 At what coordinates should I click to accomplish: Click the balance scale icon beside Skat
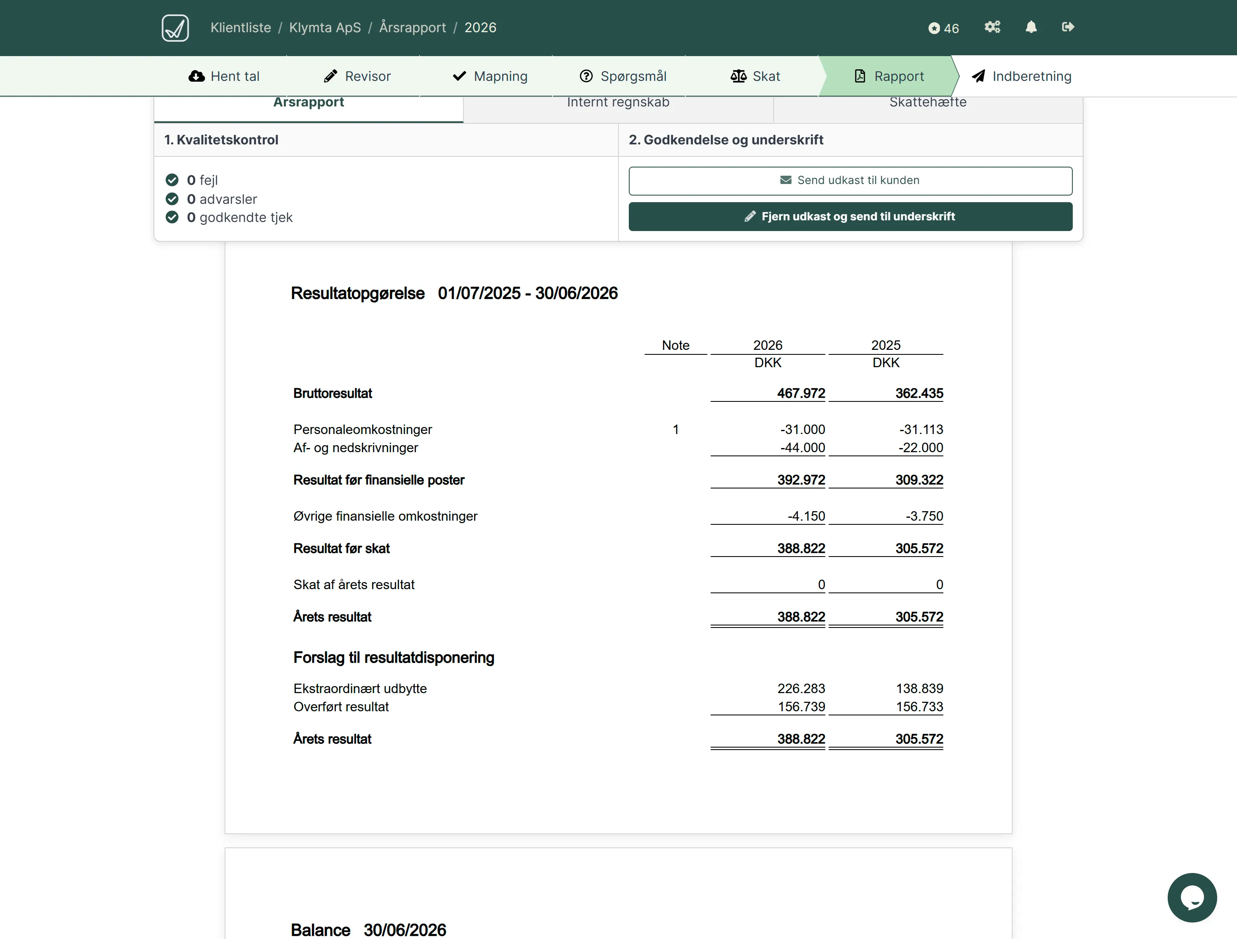(738, 76)
